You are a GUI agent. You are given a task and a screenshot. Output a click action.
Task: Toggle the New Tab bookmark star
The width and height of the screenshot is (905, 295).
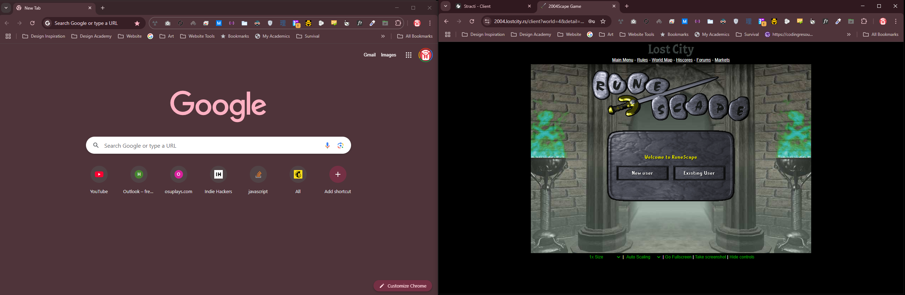coord(137,23)
